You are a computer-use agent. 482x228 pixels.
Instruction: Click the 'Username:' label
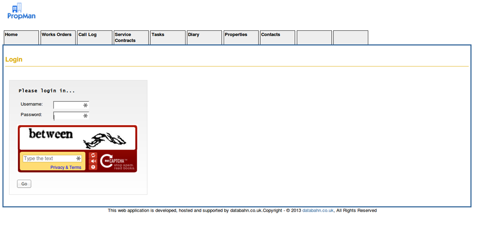point(32,104)
